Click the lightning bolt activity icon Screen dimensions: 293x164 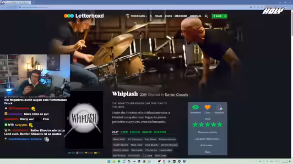pos(151,16)
